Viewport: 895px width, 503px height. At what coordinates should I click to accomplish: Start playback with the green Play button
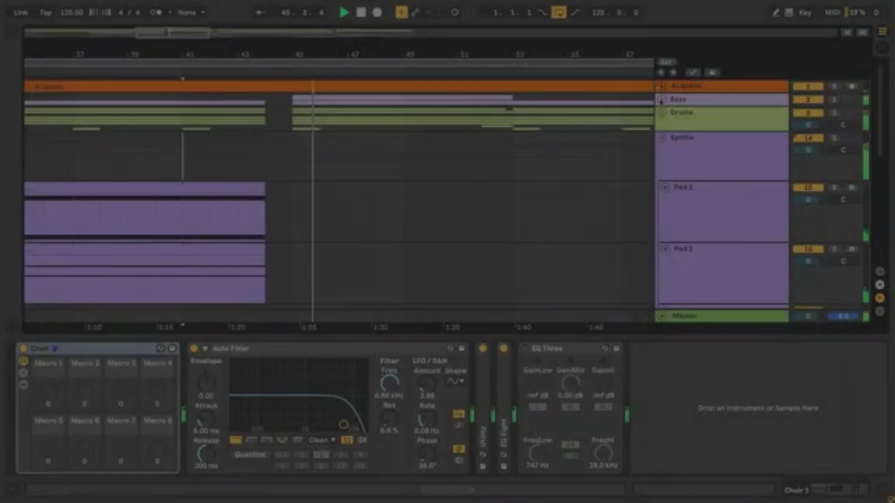click(x=344, y=13)
